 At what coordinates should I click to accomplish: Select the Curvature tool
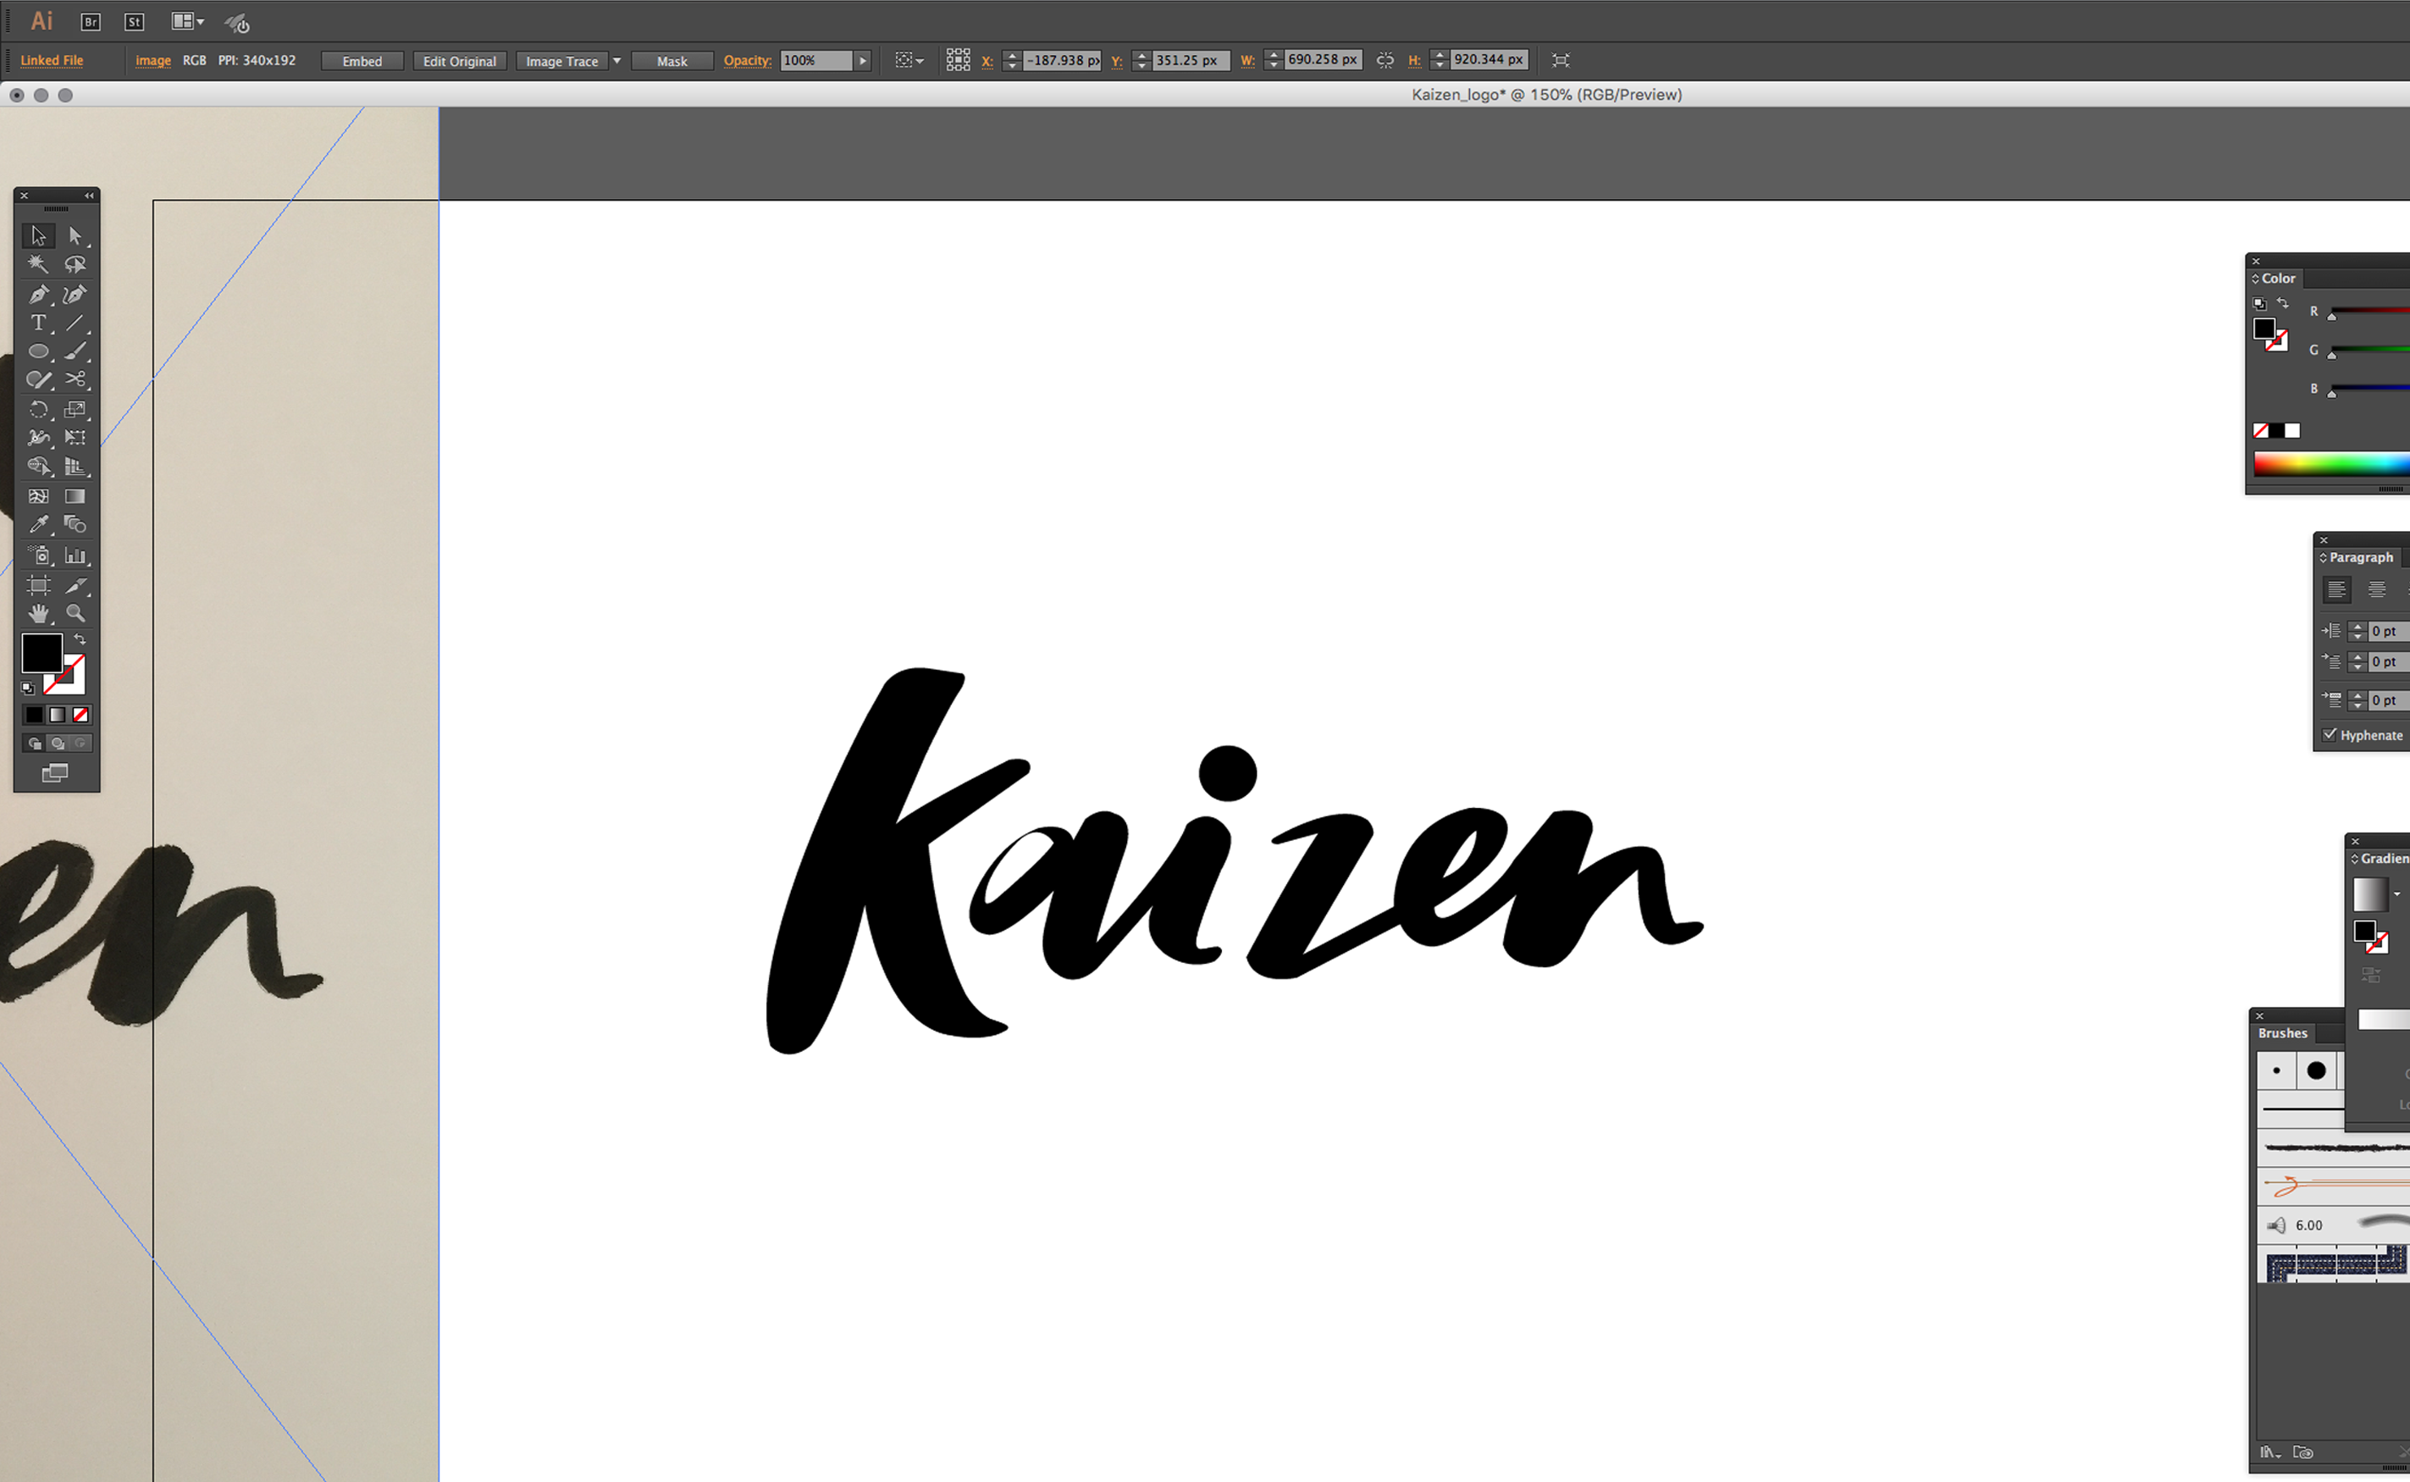[75, 294]
